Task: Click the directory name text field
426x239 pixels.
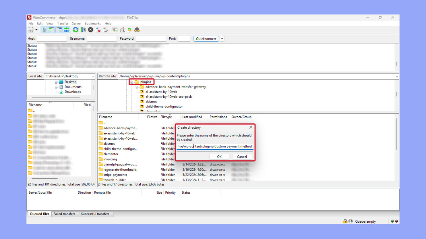Action: click(215, 147)
